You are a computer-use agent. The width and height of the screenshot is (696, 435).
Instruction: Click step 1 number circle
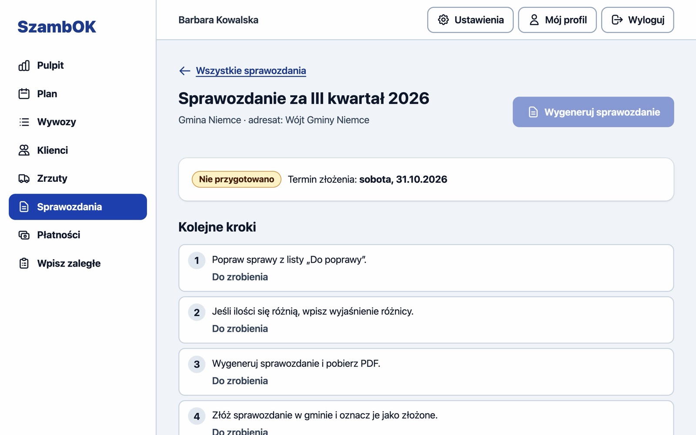pyautogui.click(x=197, y=261)
